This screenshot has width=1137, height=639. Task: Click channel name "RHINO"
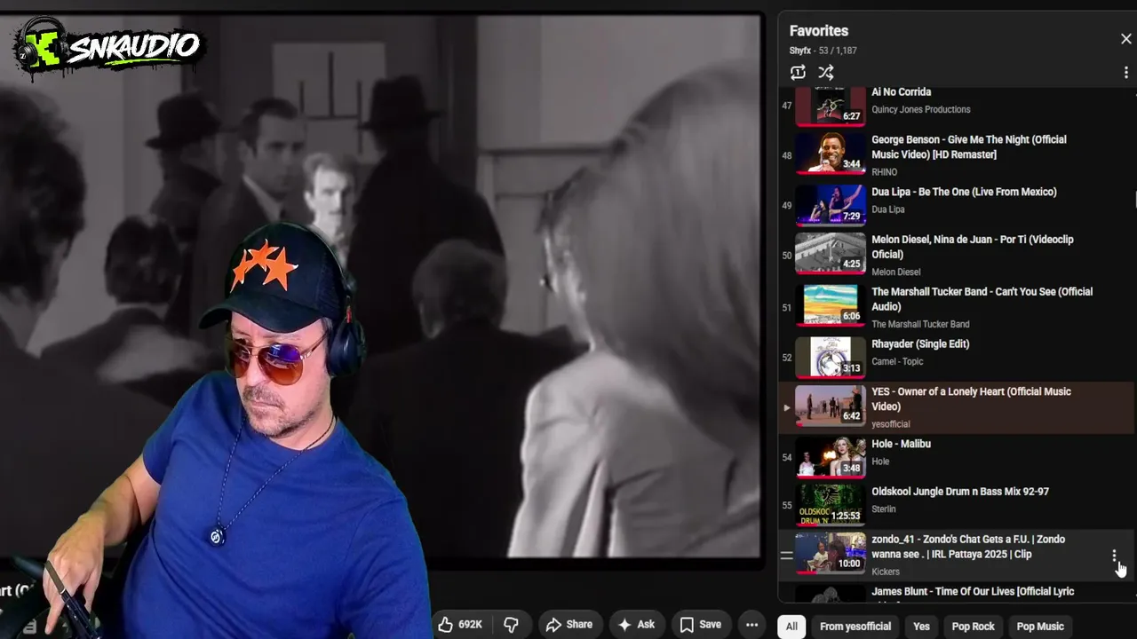point(884,172)
